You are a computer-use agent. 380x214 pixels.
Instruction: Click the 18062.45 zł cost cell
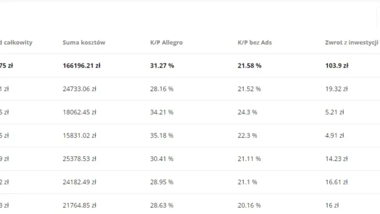(80, 112)
